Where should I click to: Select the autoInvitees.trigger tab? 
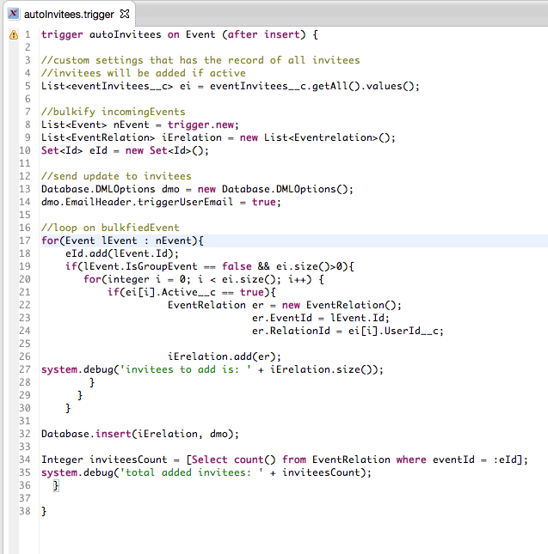[69, 14]
